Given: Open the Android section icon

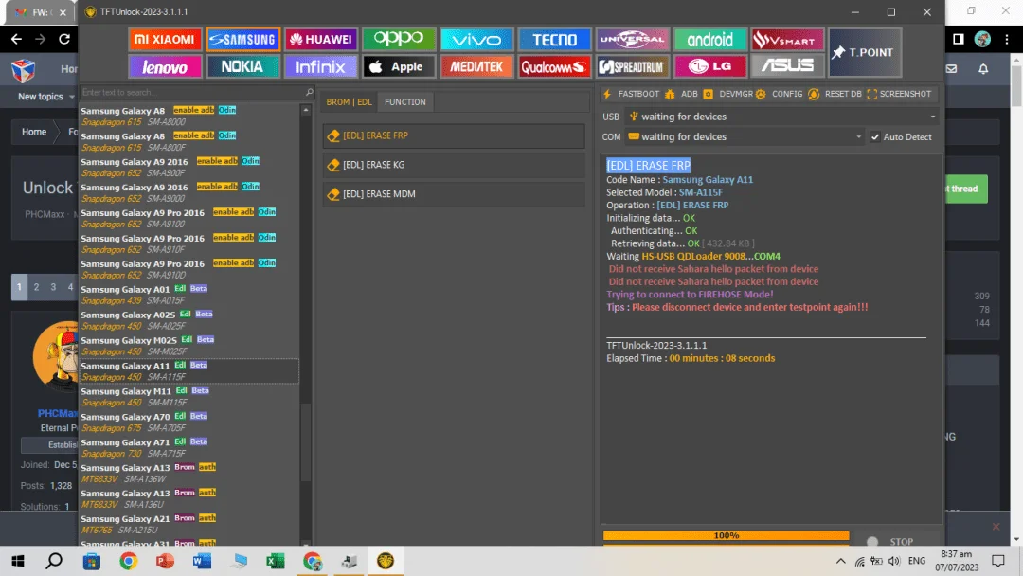Looking at the screenshot, I should pyautogui.click(x=709, y=39).
